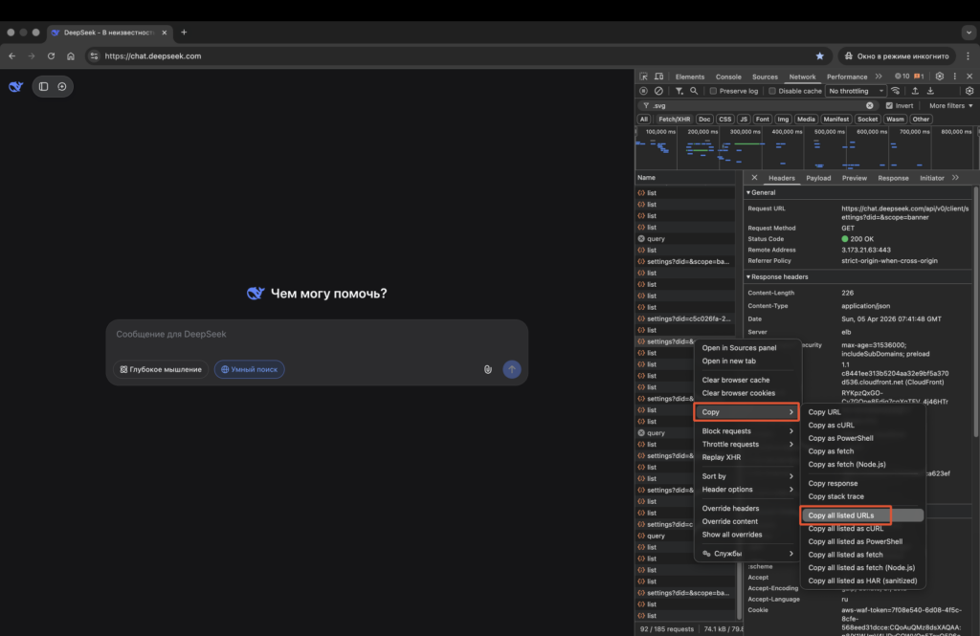View site information icon in address bar
Screen dimensions: 980x636
coord(95,56)
